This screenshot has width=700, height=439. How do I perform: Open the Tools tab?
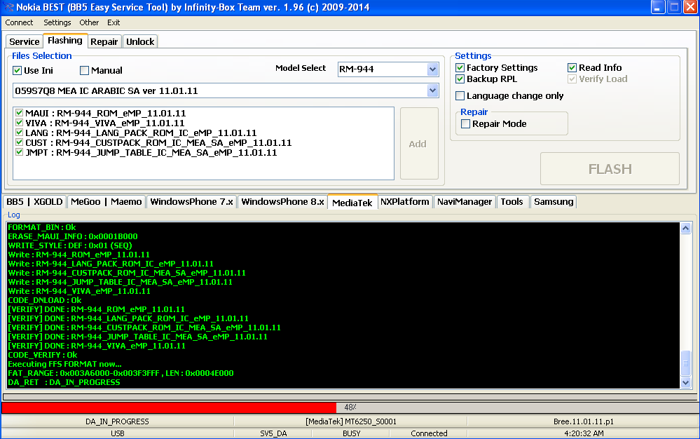(512, 202)
